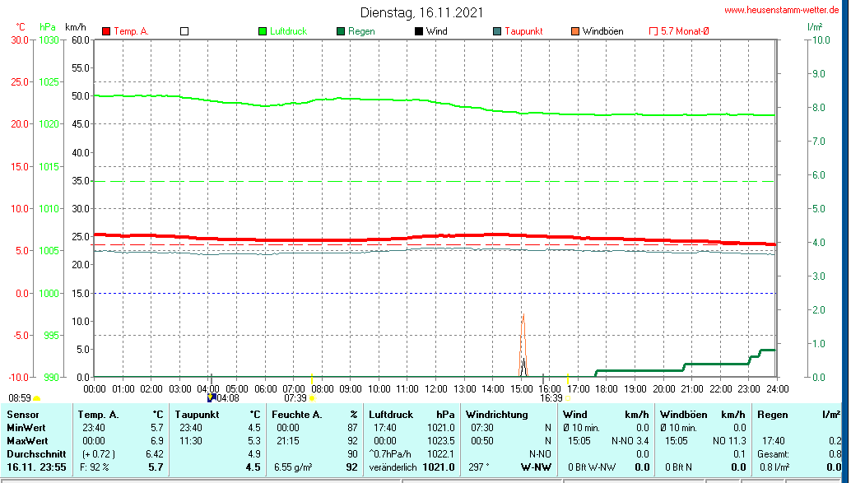
Task: Click the Regen table header
Action: pos(773,415)
